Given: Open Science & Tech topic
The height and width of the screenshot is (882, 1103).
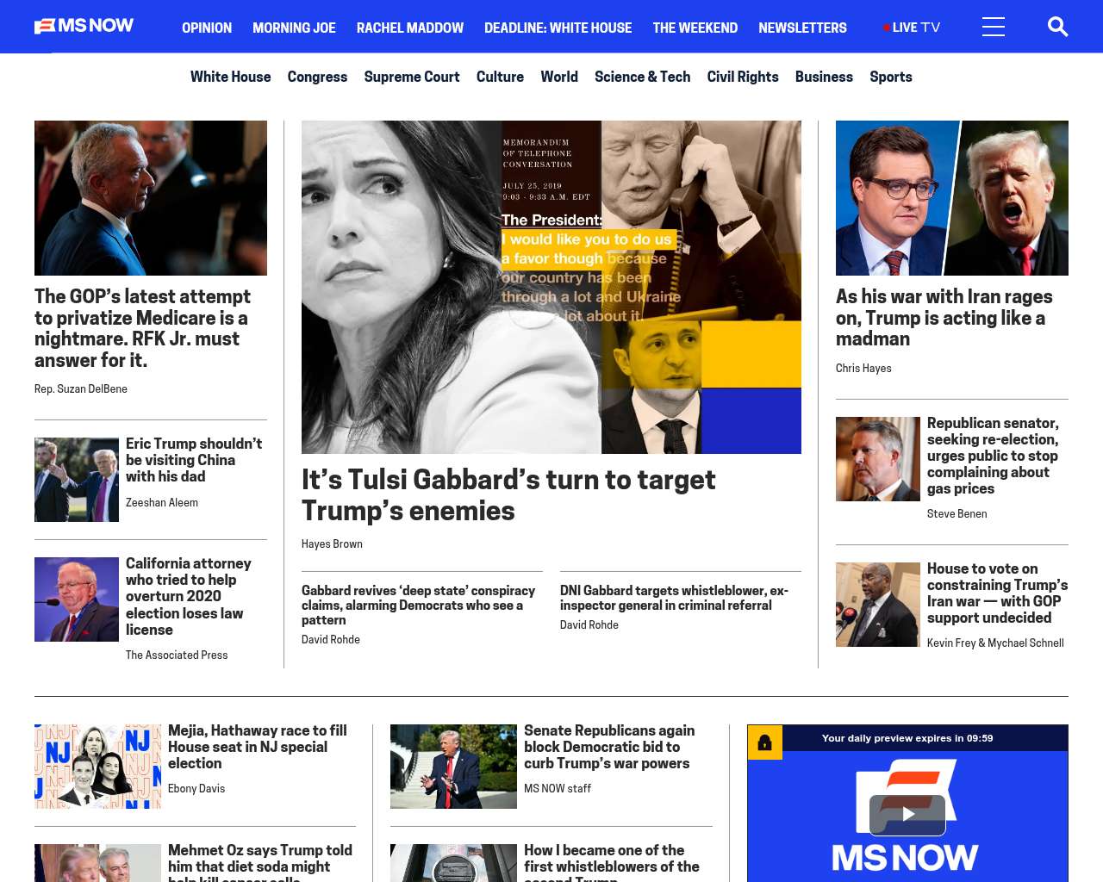Looking at the screenshot, I should 642,77.
